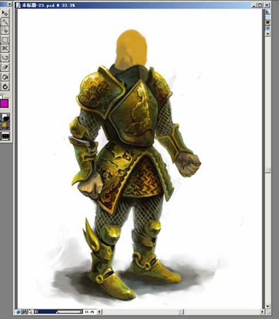The width and height of the screenshot is (279, 319).
Task: Click horizontal scrollbar left arrow
Action: pyautogui.click(x=100, y=311)
